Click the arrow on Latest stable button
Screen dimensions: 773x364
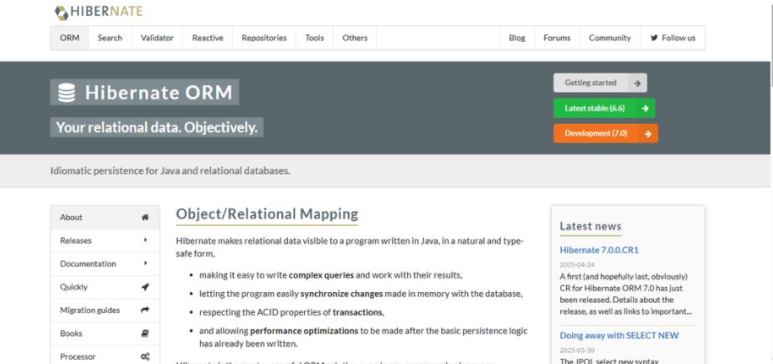[x=646, y=108]
